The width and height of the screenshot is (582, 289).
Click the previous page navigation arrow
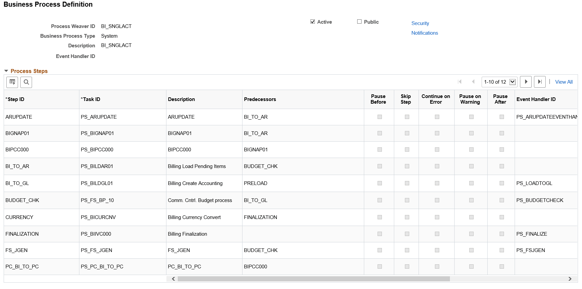click(473, 82)
